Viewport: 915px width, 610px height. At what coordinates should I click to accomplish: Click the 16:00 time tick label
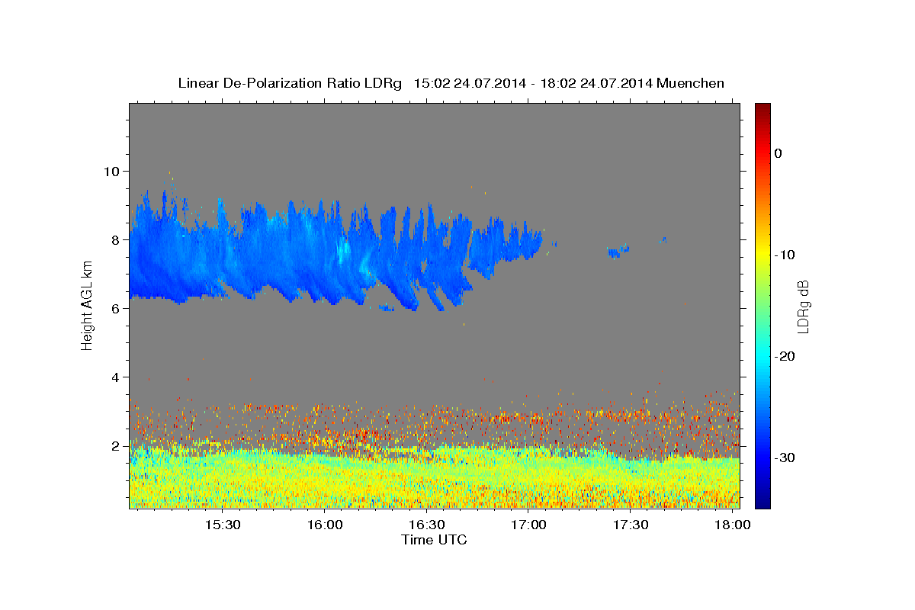pos(325,525)
